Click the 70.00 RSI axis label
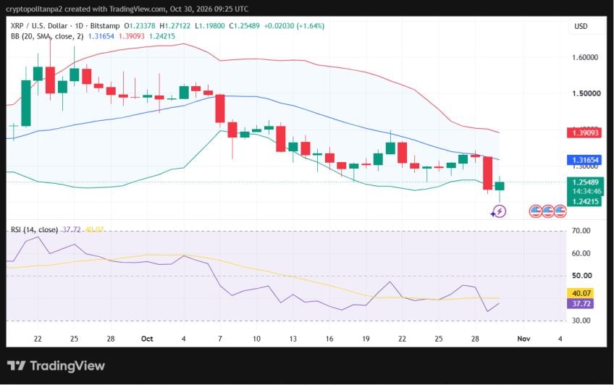The height and width of the screenshot is (385, 614). 581,231
